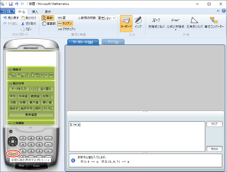
Task: Select 複素数 (complex numbers) mode
Action: 49,23
